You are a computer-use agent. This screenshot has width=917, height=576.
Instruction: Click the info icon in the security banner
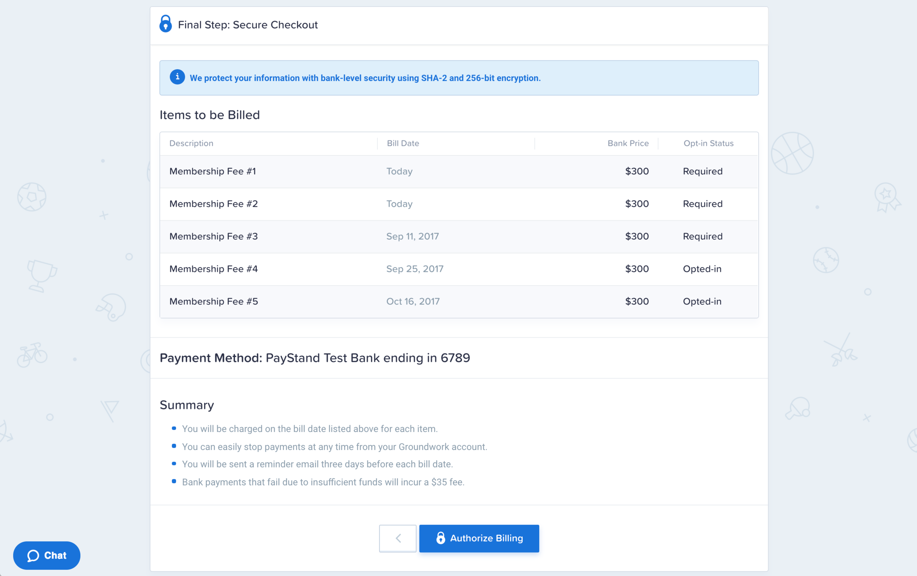tap(177, 77)
